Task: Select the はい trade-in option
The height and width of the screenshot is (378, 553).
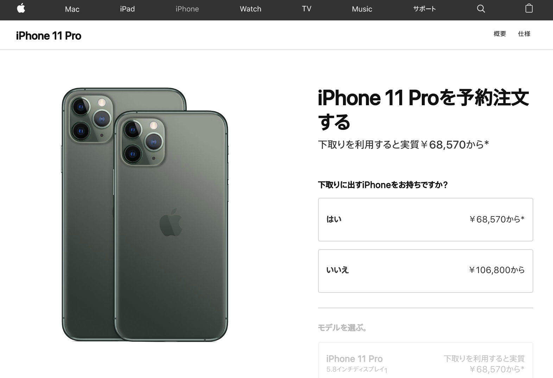Action: [x=425, y=220]
